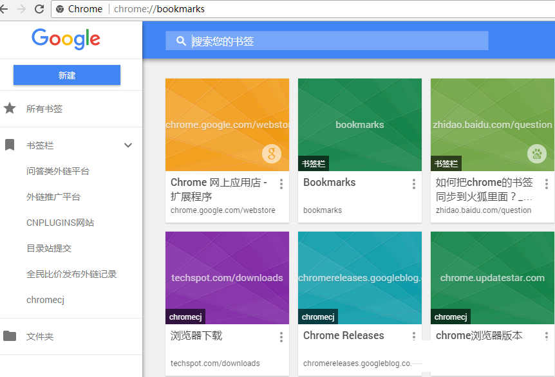Click URL text 'chrome.google.com/webstore' under the first card
555x377 pixels.
tap(223, 210)
